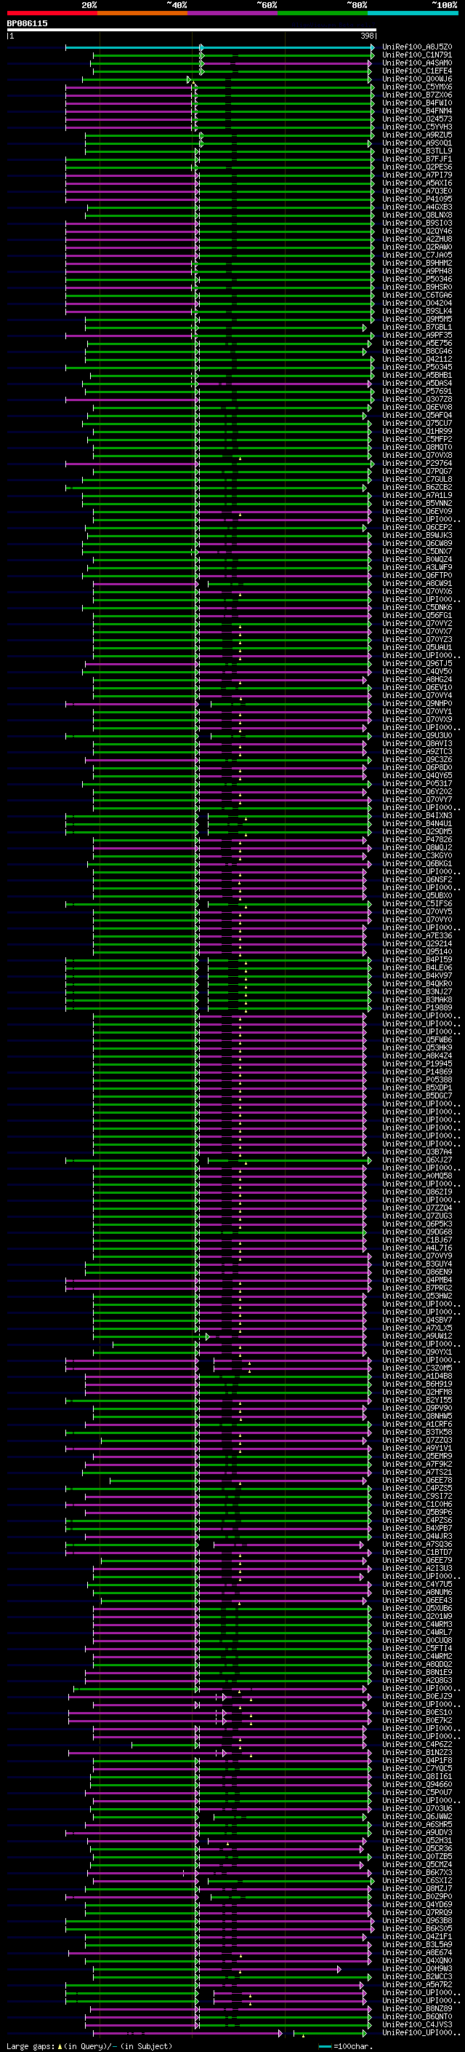Click the cyan =100char. scale legend

345,2045
